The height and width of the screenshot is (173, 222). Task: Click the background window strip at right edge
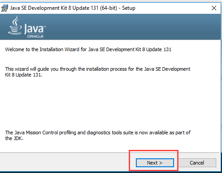pyautogui.click(x=221, y=89)
